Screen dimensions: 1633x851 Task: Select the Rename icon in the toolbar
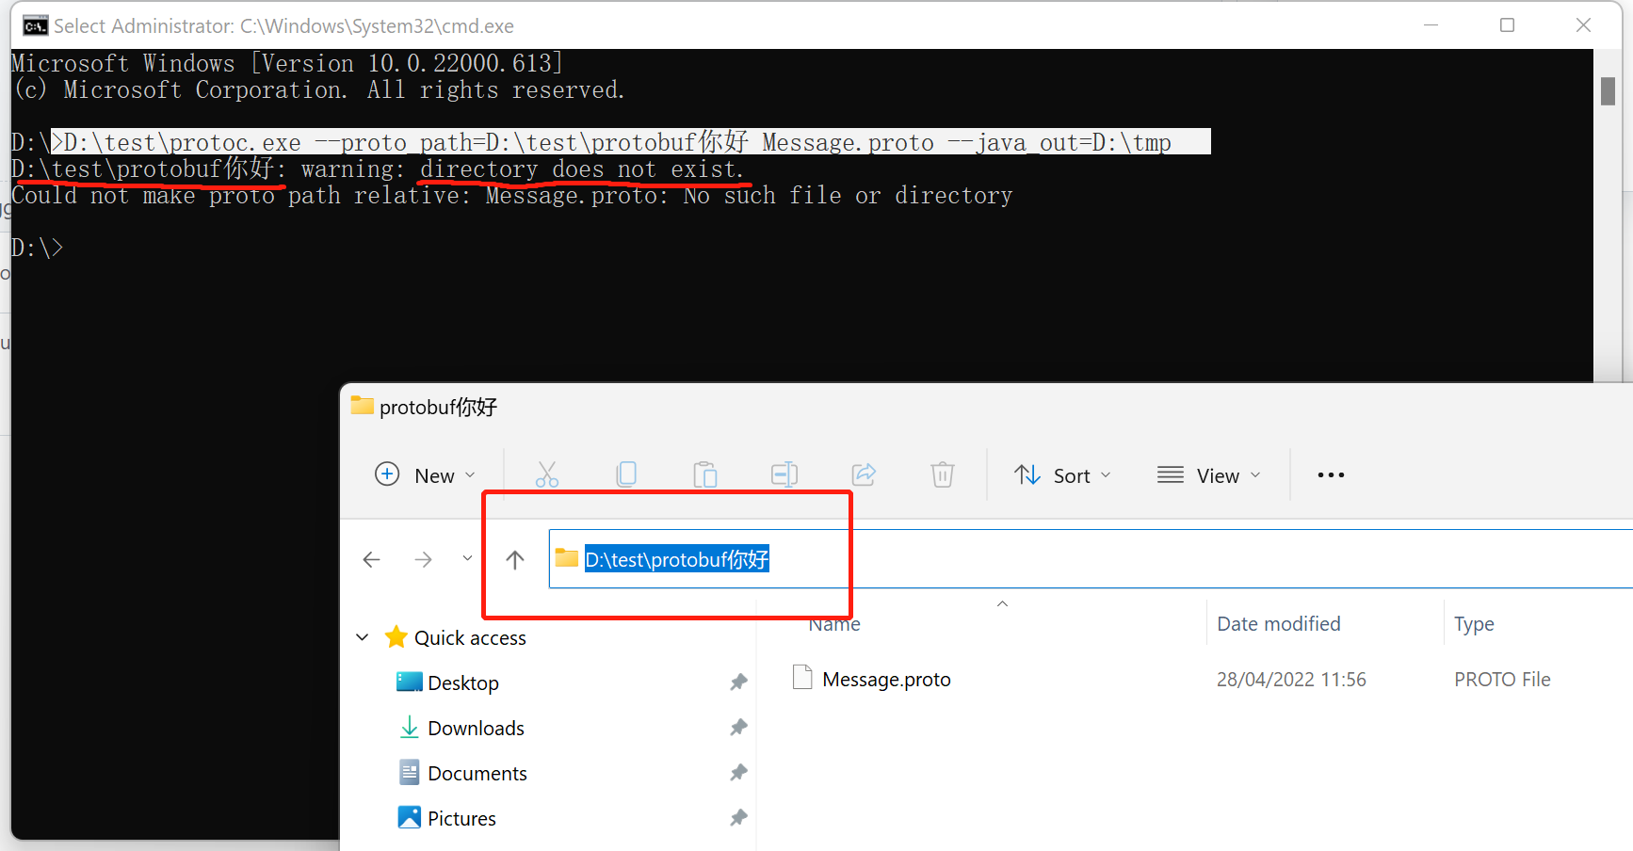coord(784,474)
